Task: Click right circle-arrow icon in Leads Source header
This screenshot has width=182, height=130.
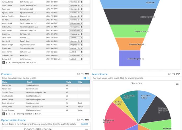Action: (179, 74)
